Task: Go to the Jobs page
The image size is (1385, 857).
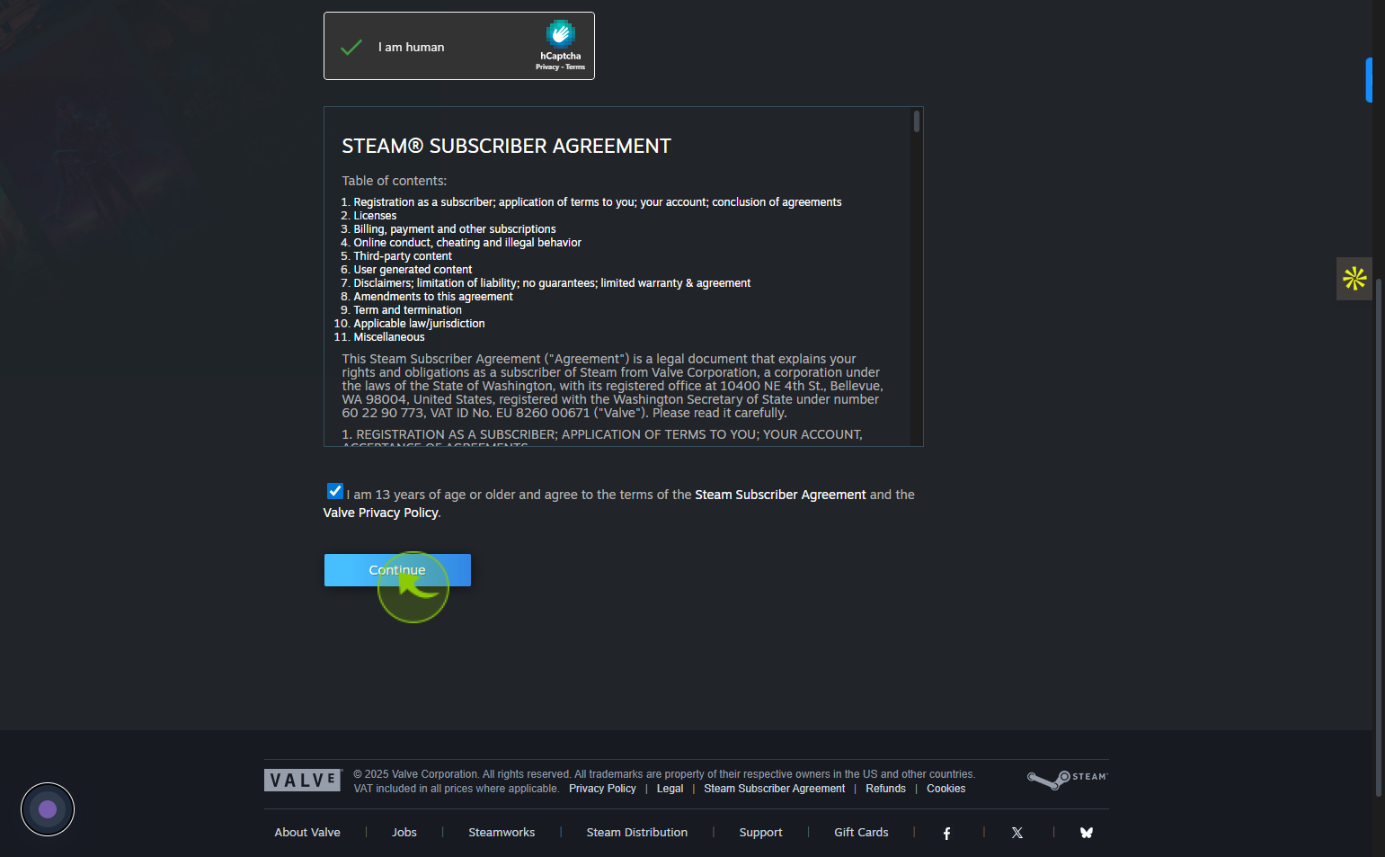Action: [x=404, y=833]
